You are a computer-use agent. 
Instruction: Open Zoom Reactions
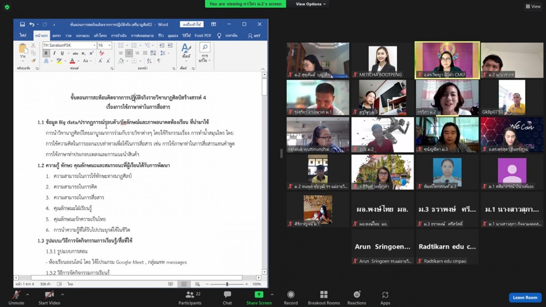click(357, 297)
